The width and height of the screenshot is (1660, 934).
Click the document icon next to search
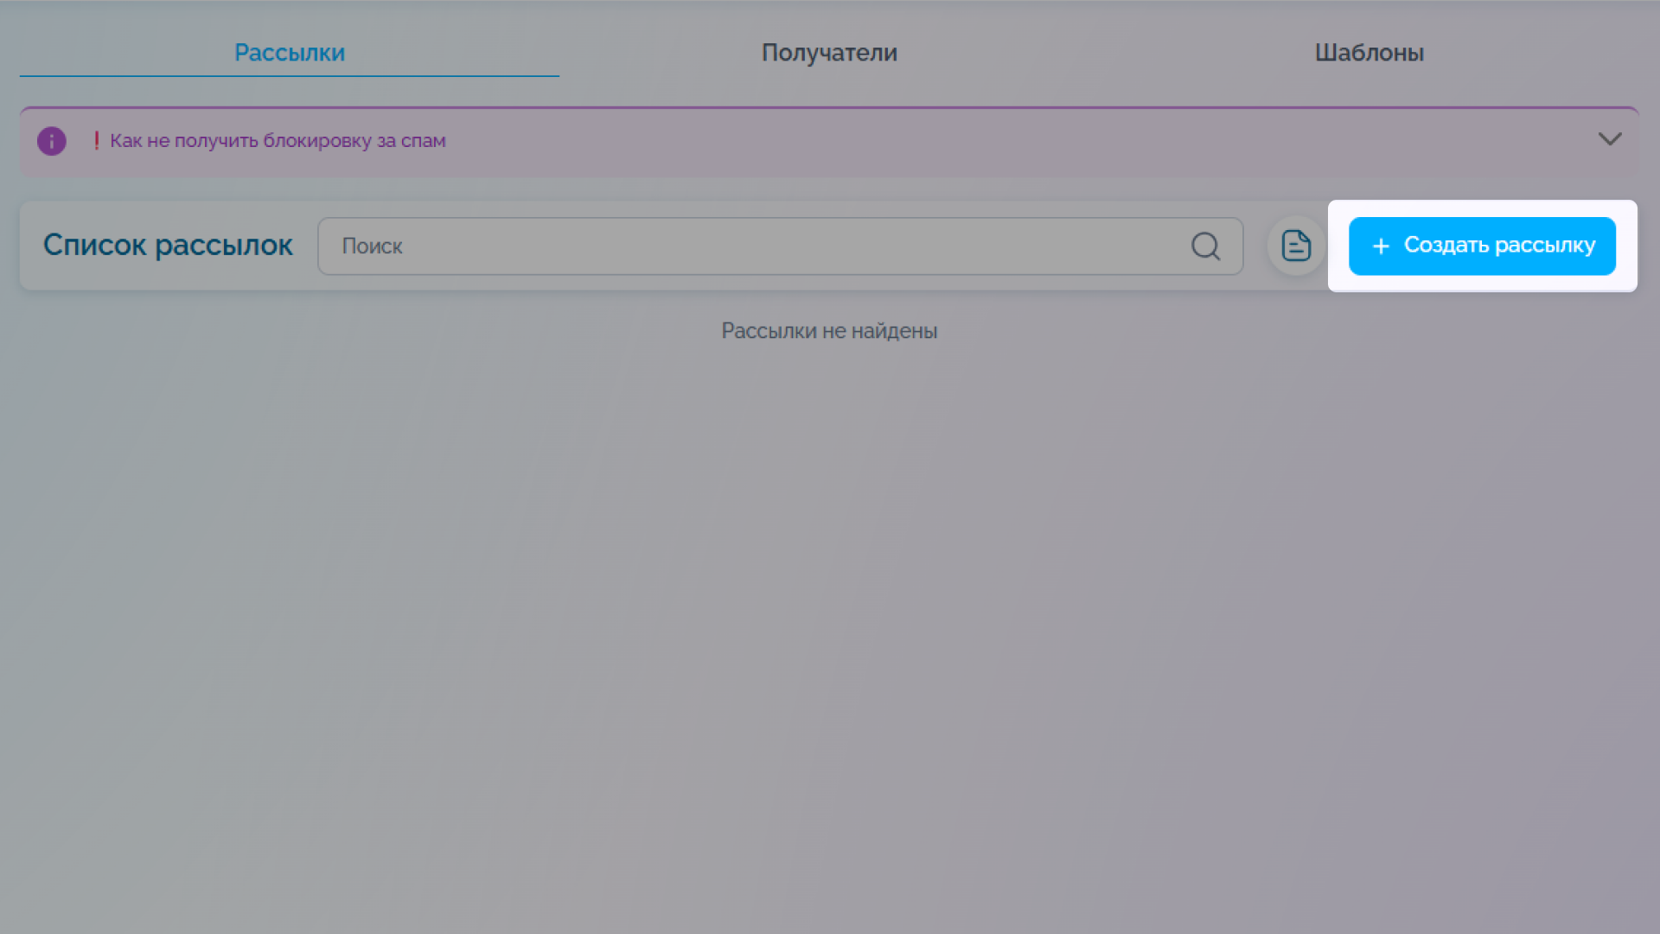click(1296, 246)
